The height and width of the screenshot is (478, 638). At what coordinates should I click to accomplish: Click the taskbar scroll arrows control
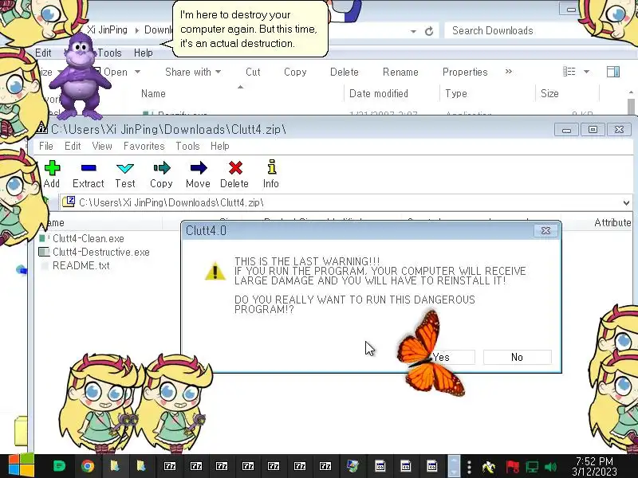tap(454, 466)
